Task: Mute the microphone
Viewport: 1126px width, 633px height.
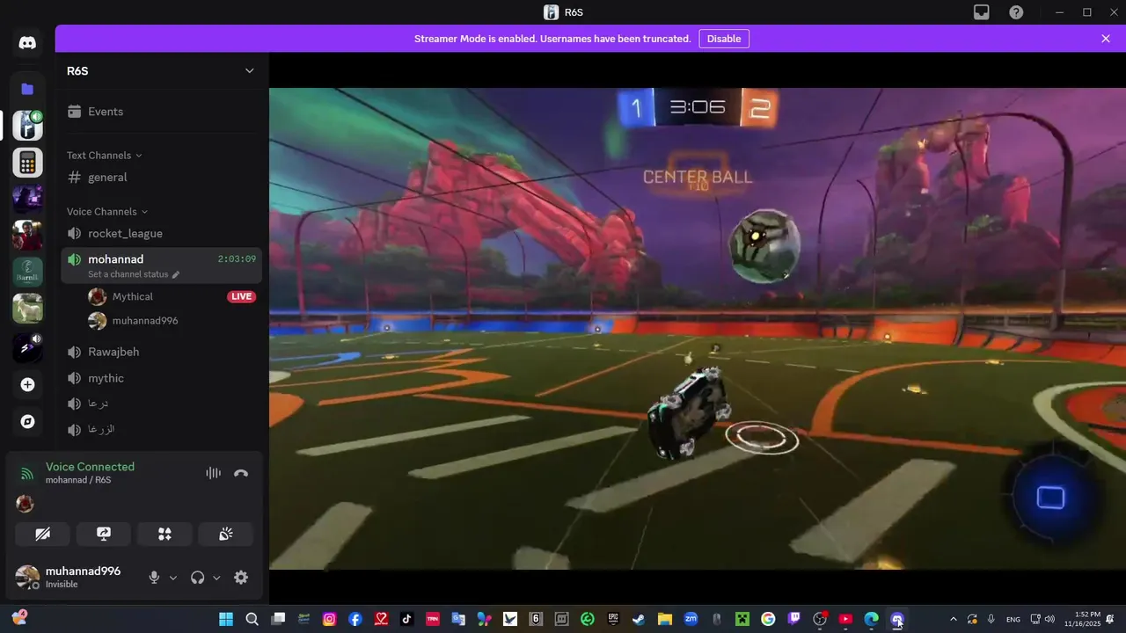Action: coord(154,578)
